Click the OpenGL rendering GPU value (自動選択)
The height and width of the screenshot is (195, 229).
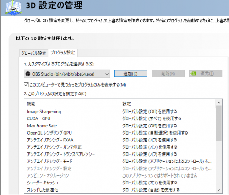[155, 133]
